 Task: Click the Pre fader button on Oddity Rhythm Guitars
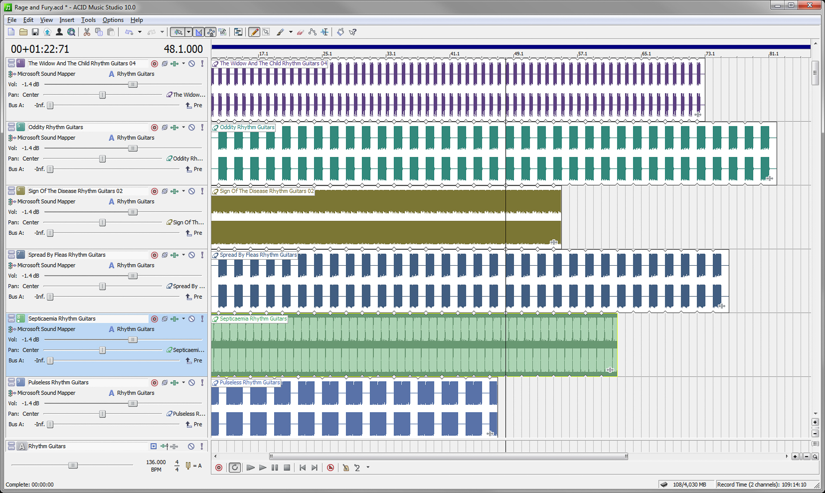194,169
